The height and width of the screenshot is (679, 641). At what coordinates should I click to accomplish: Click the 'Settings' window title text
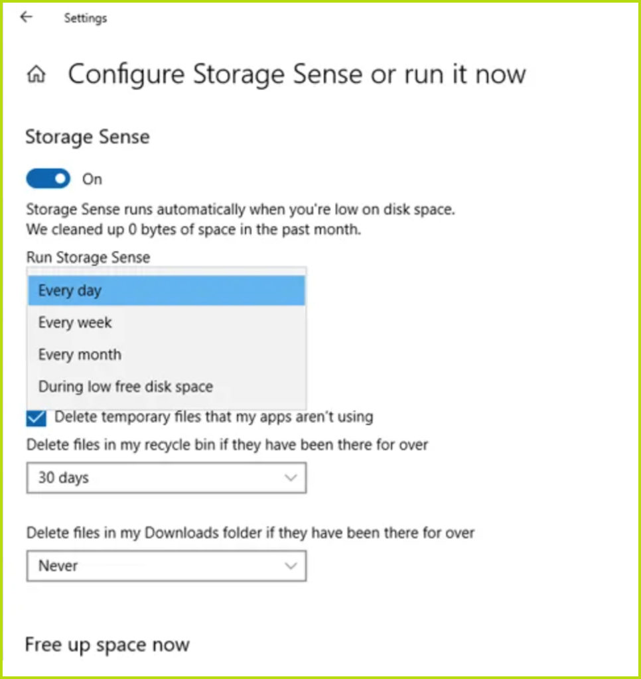coord(86,18)
